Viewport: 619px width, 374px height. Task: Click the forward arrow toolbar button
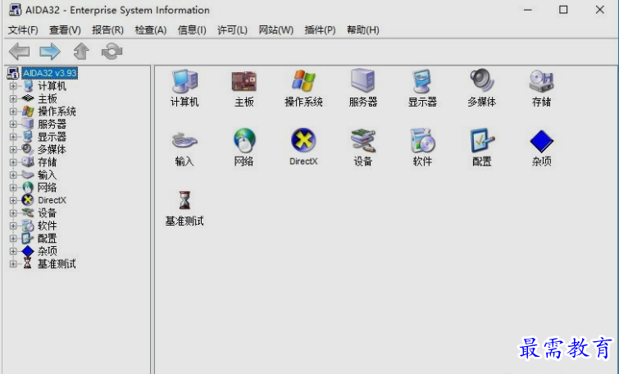point(50,52)
